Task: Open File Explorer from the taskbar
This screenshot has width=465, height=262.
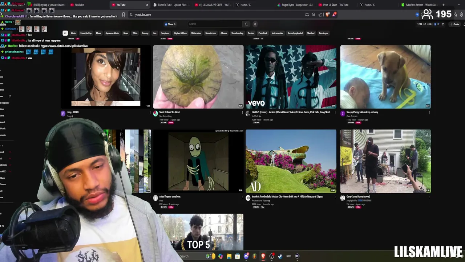Action: (229, 256)
